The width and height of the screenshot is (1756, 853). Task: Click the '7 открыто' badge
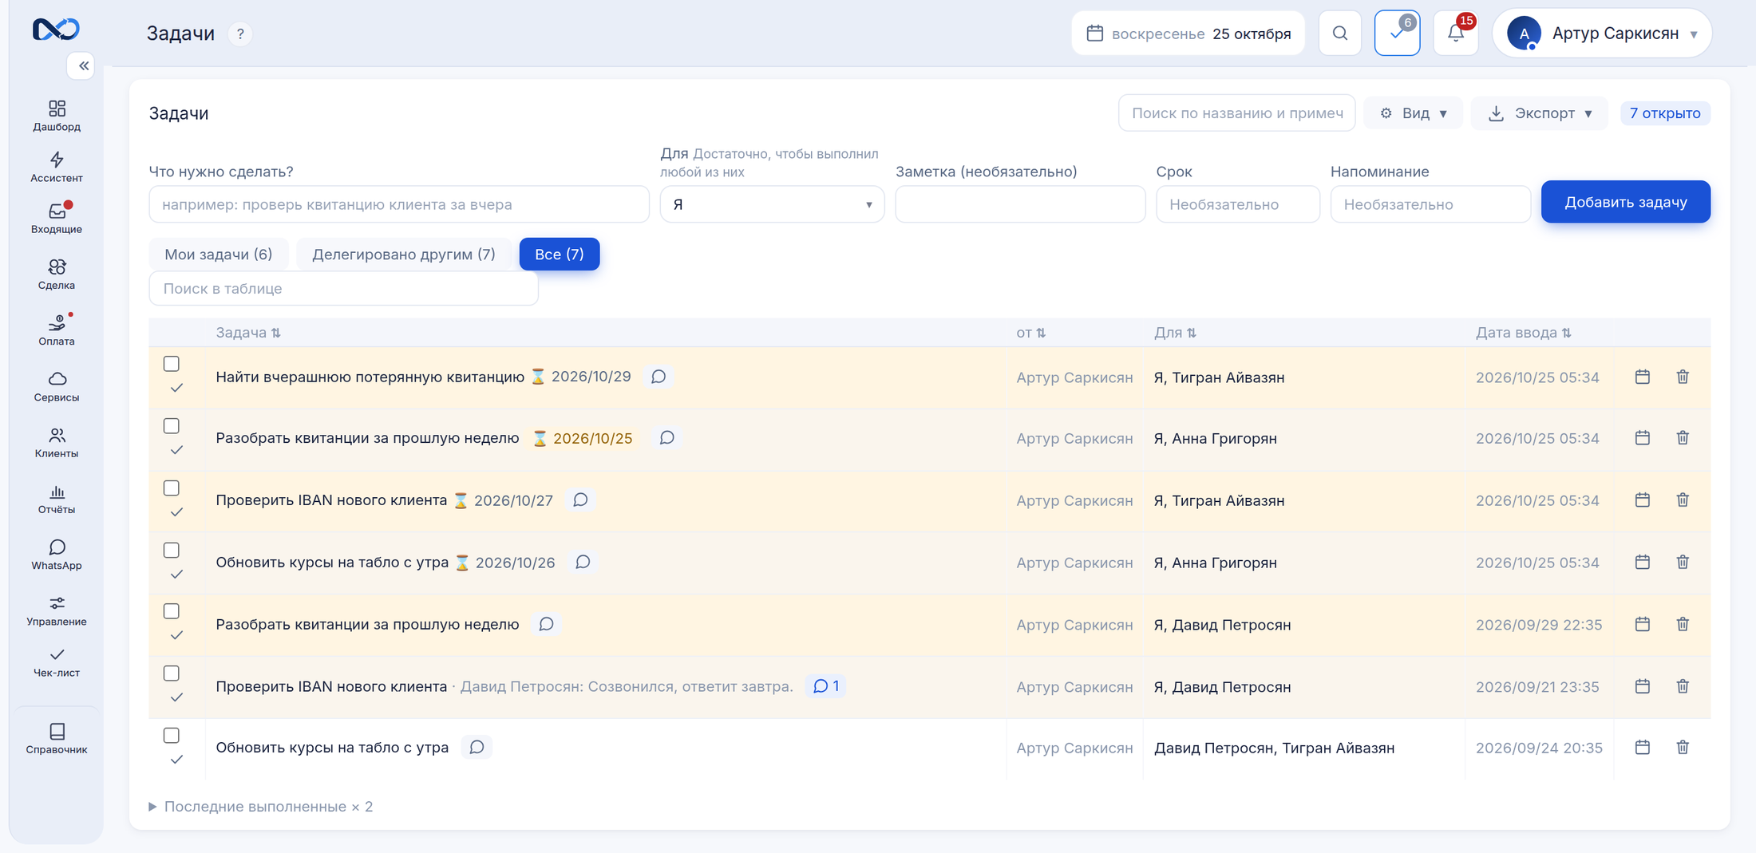pyautogui.click(x=1665, y=113)
